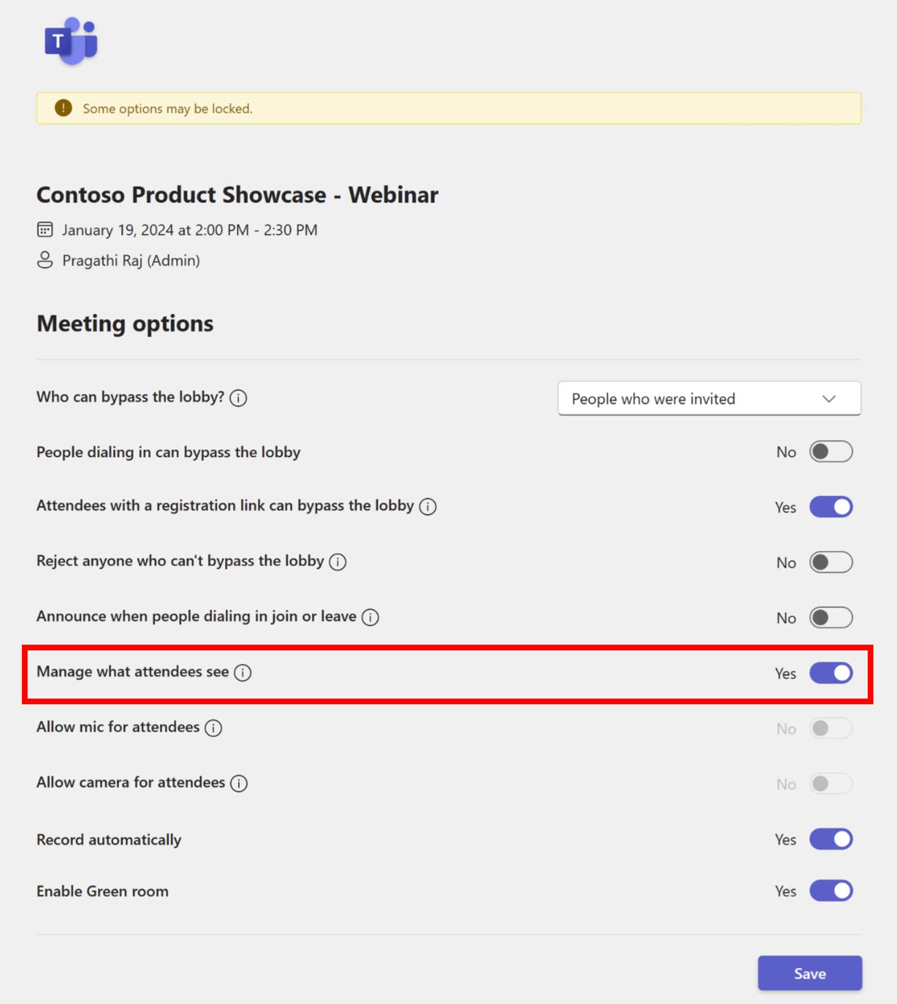Open info icon for registration link lobby bypass
This screenshot has width=897, height=1004.
[428, 507]
